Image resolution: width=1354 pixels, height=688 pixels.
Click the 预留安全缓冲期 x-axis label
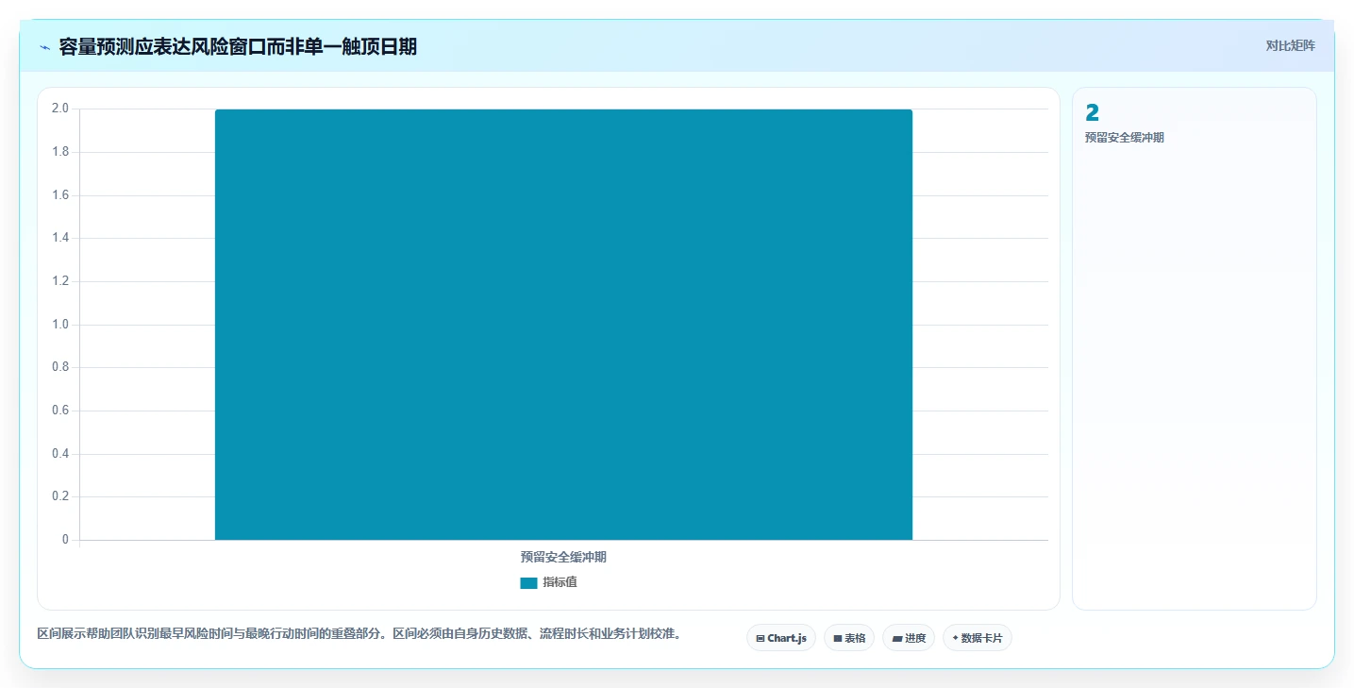[x=563, y=557]
